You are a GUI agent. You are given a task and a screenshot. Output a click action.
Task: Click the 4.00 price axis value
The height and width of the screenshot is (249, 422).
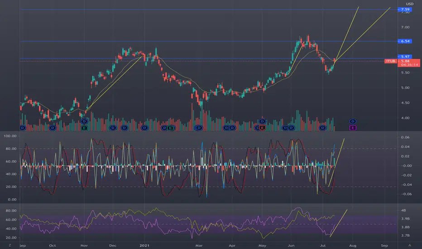click(x=405, y=118)
